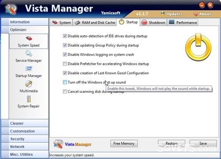Uncheck Disable Windows logging on system crash

tap(65, 54)
